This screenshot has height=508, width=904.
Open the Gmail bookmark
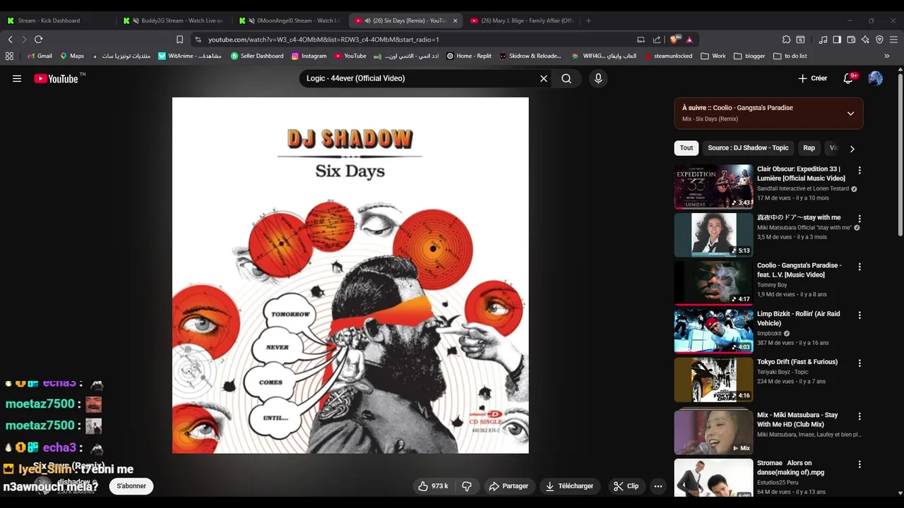[40, 56]
